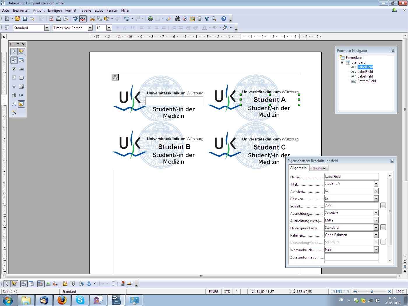Screen dimensions: 408x306
Task: Select the List Box form control
Action: [x=21, y=87]
